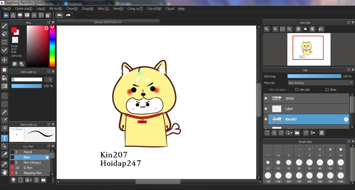Enable the Khóa checkbox
The height and width of the screenshot is (190, 355).
pos(327,90)
